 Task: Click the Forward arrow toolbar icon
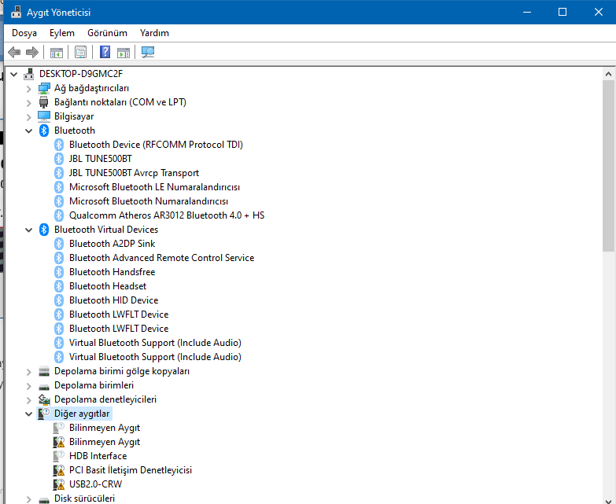coord(31,52)
